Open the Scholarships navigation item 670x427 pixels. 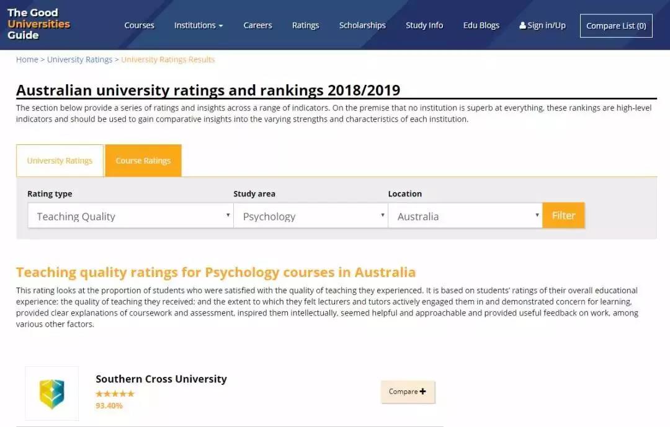coord(362,25)
